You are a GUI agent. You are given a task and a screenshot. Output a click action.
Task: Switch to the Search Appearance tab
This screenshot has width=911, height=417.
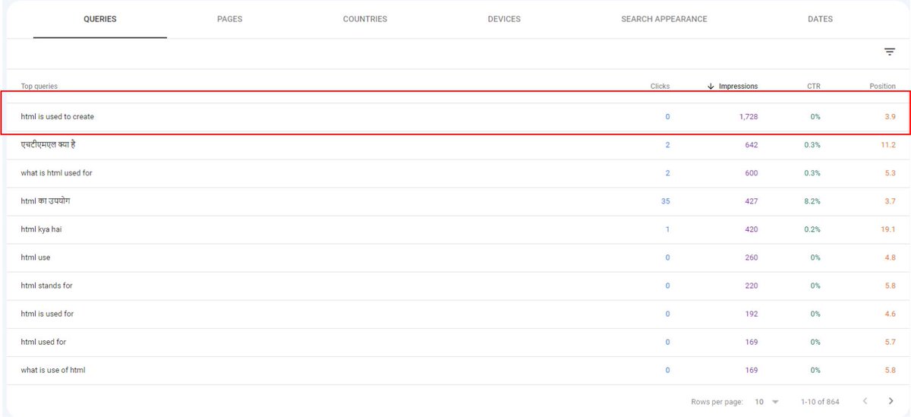coord(664,19)
